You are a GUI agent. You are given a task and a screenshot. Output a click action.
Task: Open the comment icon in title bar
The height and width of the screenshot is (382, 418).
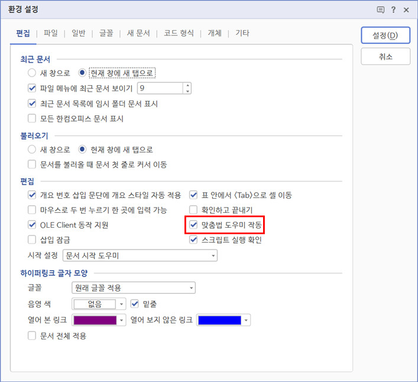click(x=380, y=10)
